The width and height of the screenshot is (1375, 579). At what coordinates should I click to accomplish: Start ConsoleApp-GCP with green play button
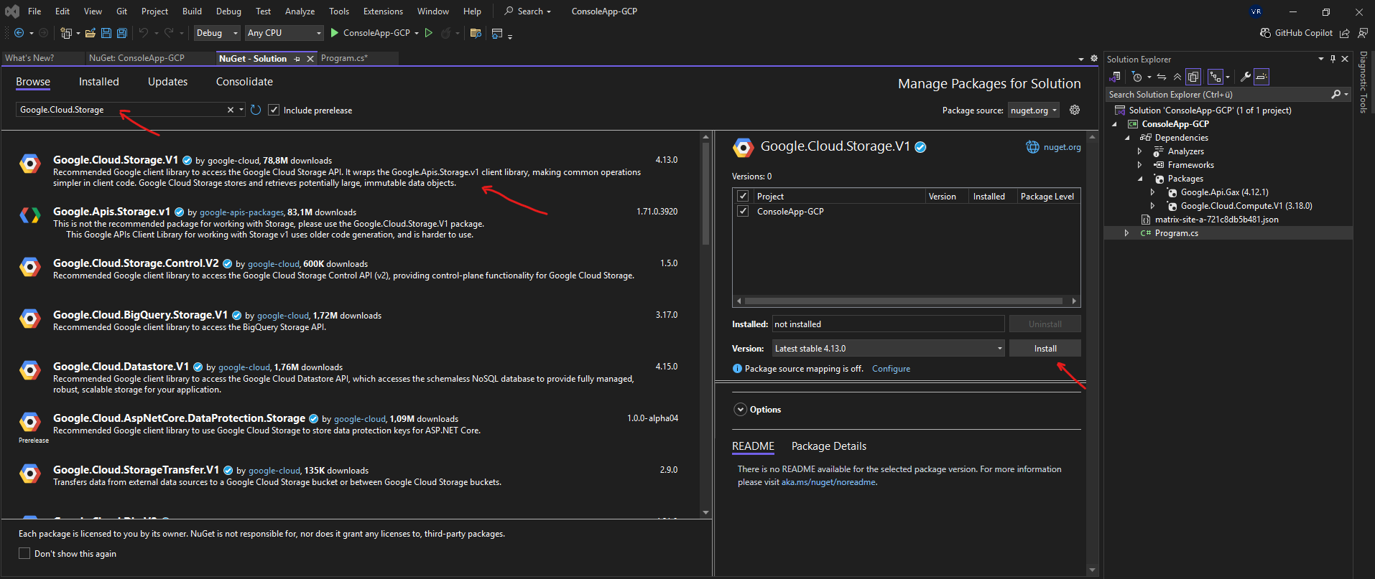335,33
